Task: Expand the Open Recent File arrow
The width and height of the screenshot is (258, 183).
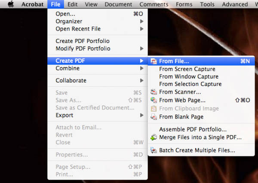Action: pos(141,29)
